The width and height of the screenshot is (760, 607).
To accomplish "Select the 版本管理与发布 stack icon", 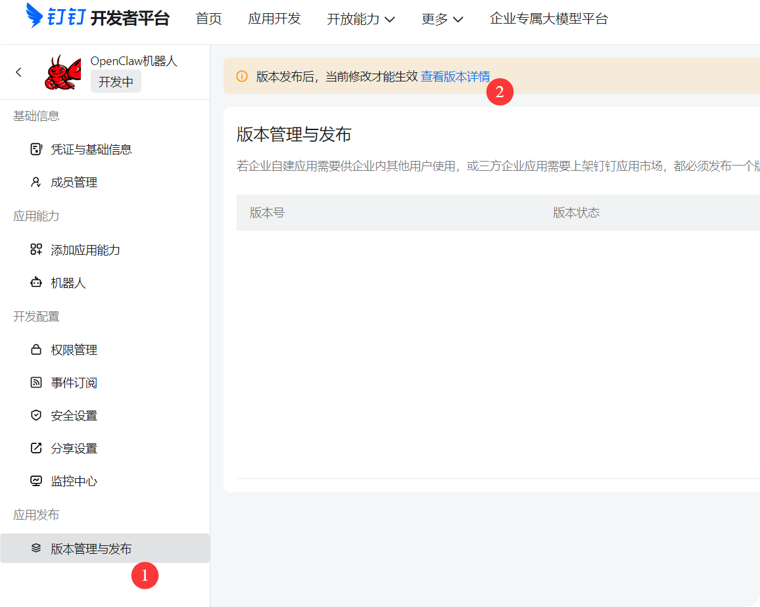I will click(x=36, y=547).
